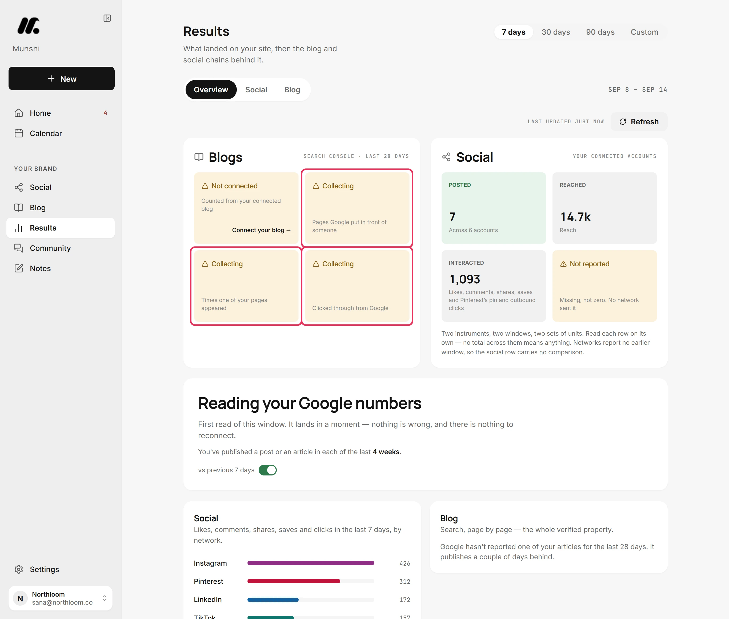Click the Your connected accounts label
The image size is (729, 619).
pos(614,157)
